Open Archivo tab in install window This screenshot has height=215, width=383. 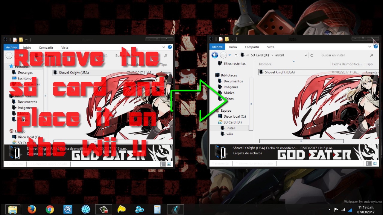pos(217,47)
